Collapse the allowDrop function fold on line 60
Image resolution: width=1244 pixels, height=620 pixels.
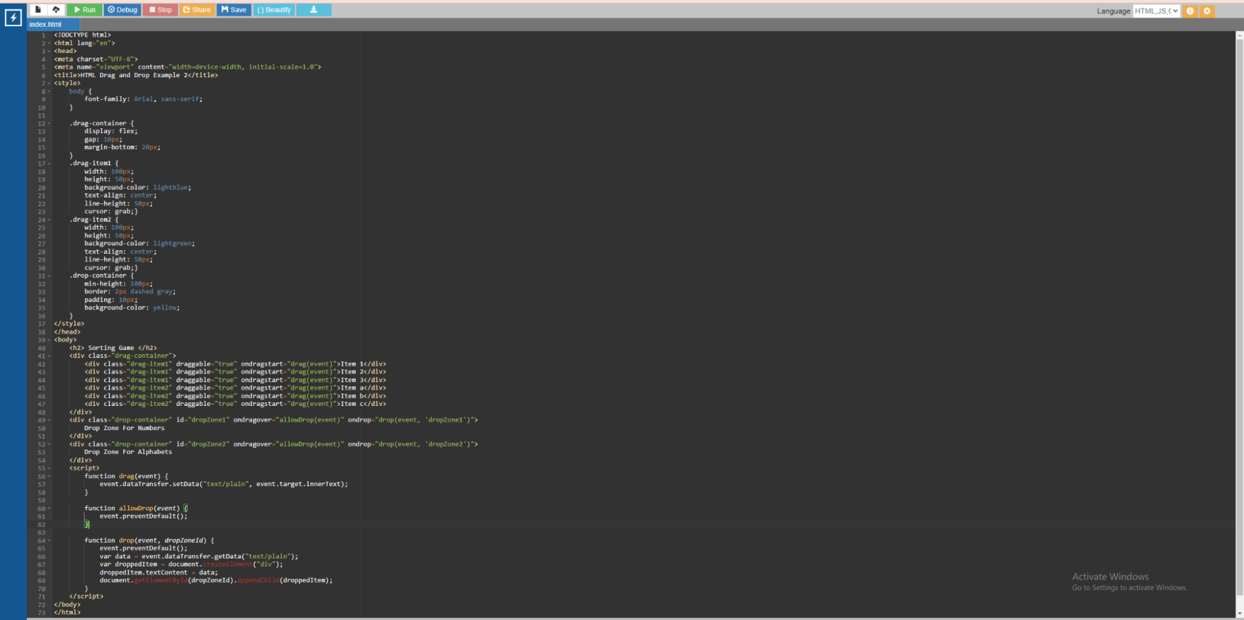coord(49,509)
